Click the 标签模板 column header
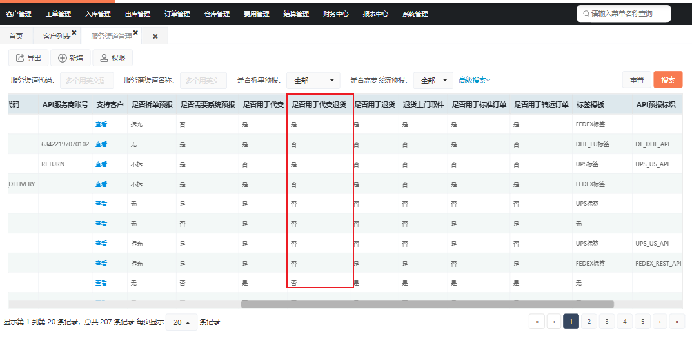Screen dimensions: 692x343 pos(590,104)
